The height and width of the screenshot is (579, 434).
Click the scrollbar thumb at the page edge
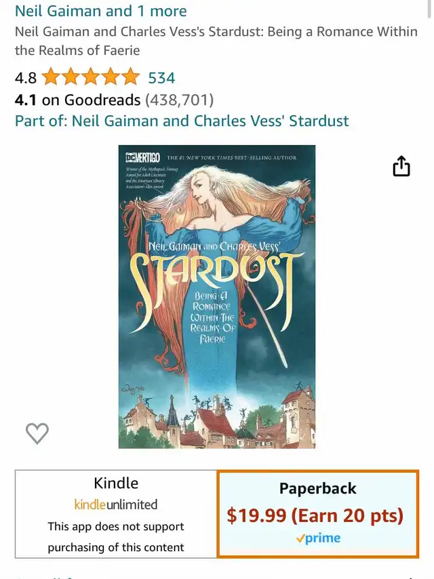coord(429,8)
